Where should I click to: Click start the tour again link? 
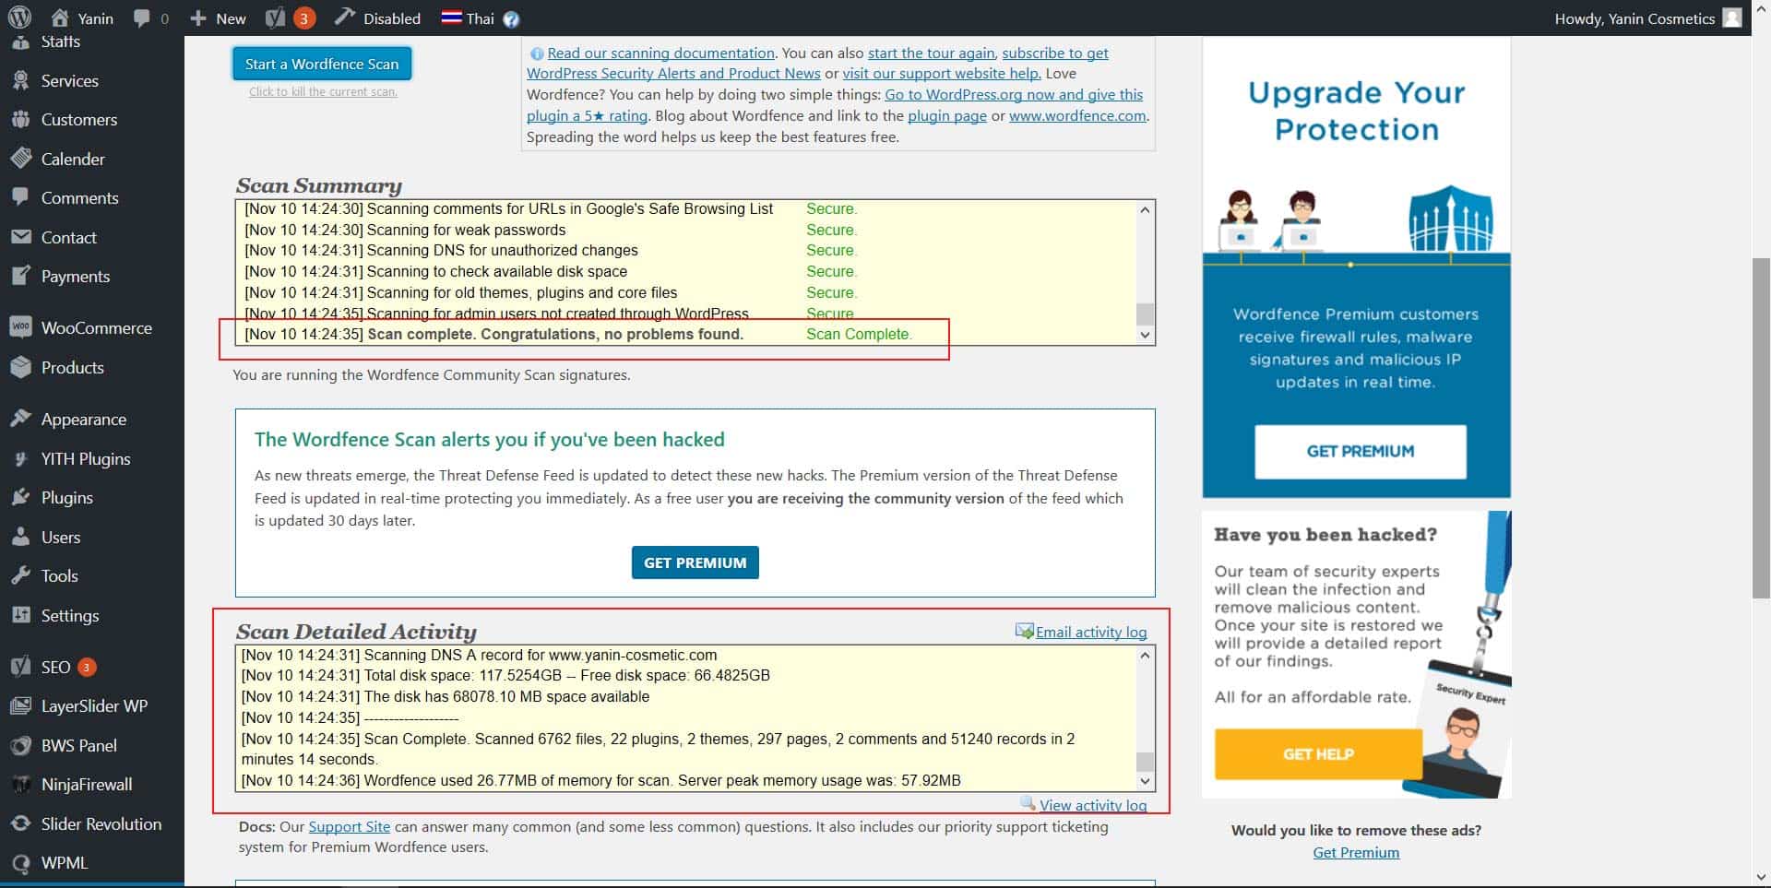(931, 53)
